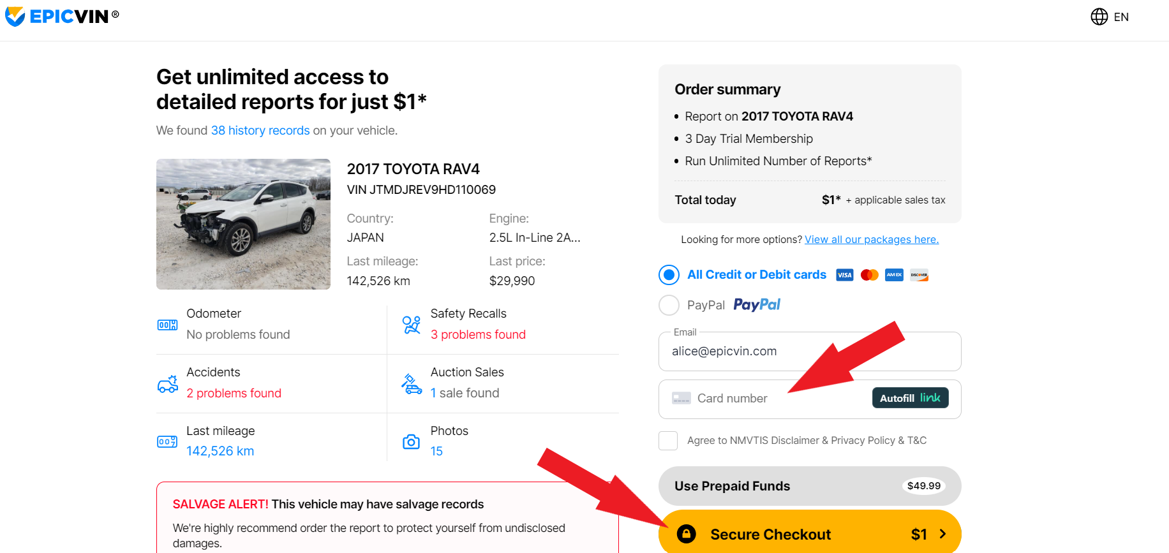The height and width of the screenshot is (553, 1169).
Task: Click into the Card number field
Action: coord(766,399)
